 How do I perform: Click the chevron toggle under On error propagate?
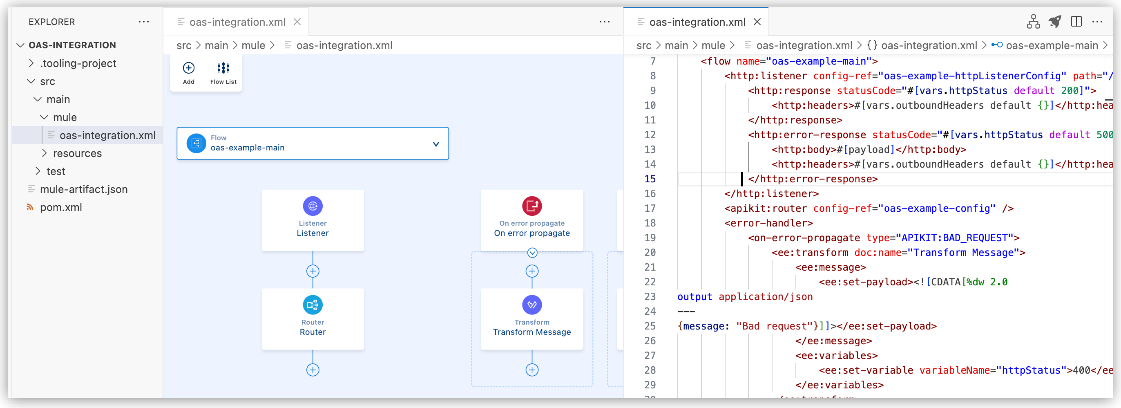[x=532, y=252]
